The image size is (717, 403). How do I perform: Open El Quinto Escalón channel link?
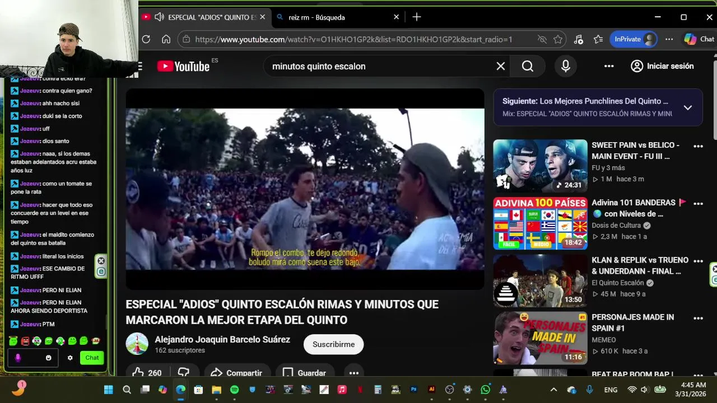point(618,283)
